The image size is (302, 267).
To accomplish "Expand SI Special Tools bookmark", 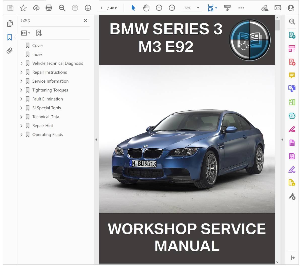I will [21, 108].
